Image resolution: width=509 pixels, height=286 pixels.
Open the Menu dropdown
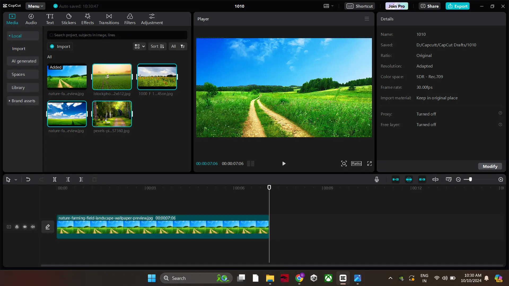(x=36, y=6)
